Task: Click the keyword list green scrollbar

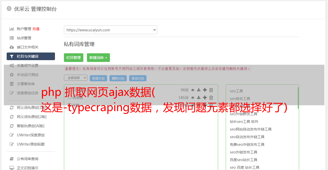Action: click(x=298, y=98)
